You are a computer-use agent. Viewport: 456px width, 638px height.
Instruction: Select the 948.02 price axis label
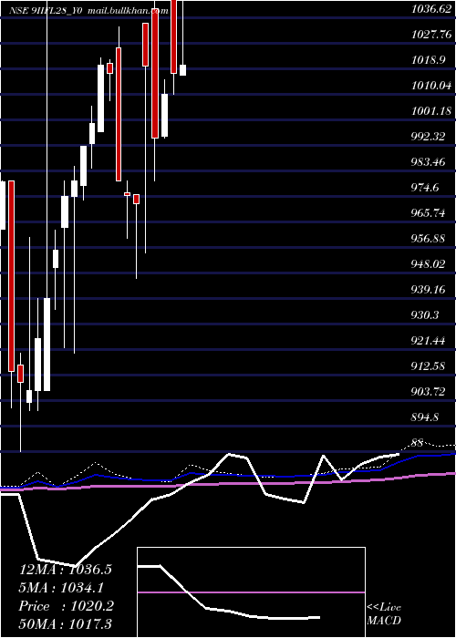428,264
